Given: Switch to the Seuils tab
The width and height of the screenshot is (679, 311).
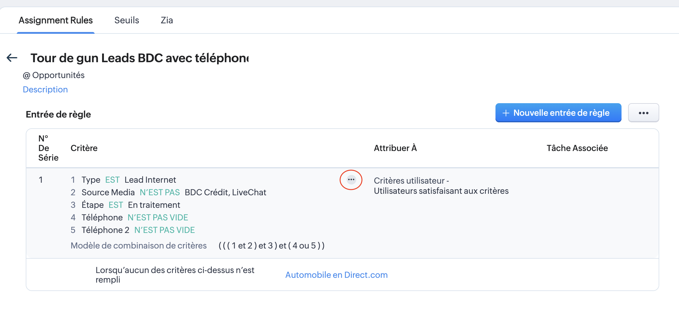Looking at the screenshot, I should 127,20.
